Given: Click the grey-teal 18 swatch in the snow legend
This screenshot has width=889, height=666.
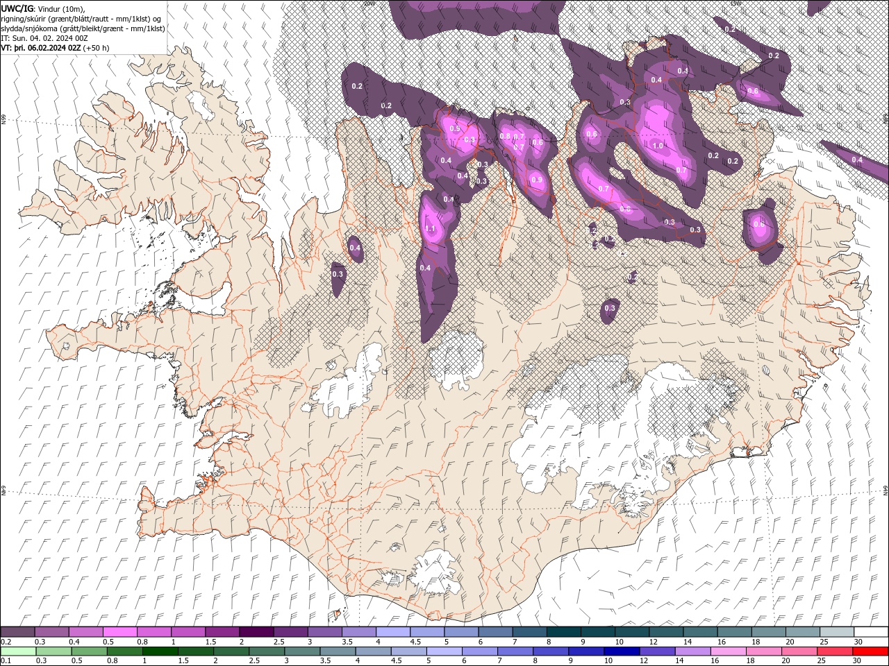Looking at the screenshot, I should (769, 632).
